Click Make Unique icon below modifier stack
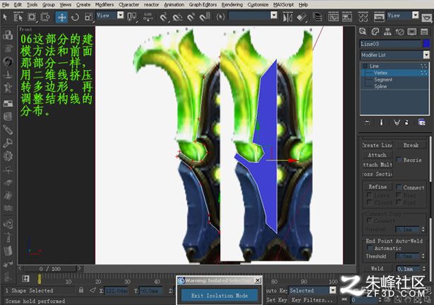Screen dimensions: 434x305 (x=397, y=123)
